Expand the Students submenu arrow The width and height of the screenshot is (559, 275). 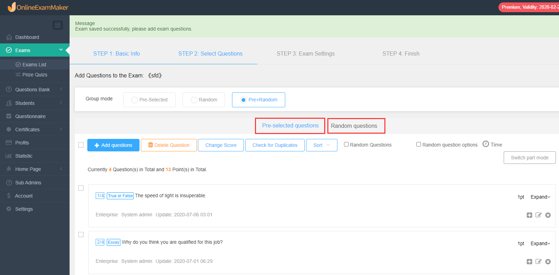61,103
